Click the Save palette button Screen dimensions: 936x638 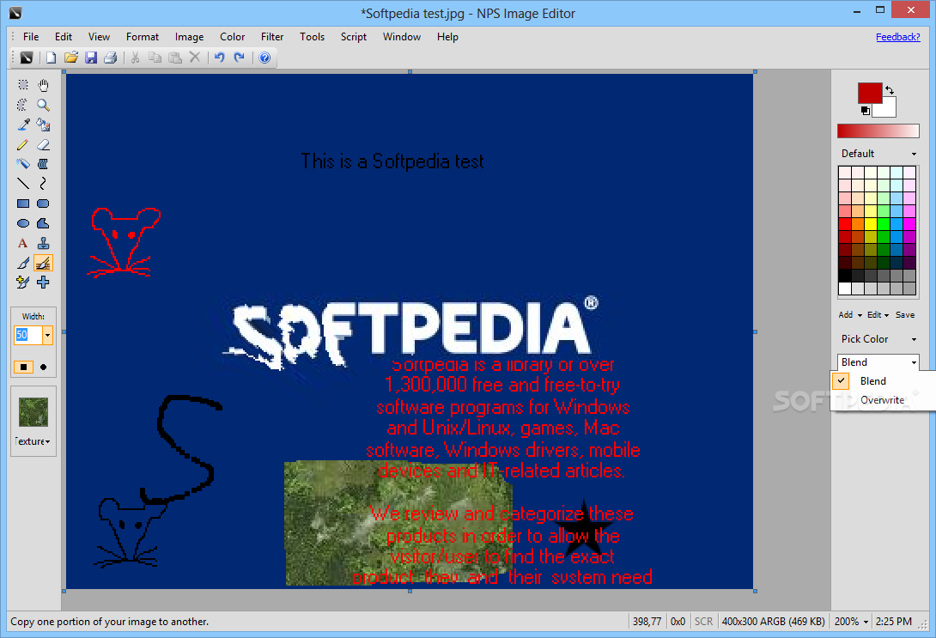point(905,314)
